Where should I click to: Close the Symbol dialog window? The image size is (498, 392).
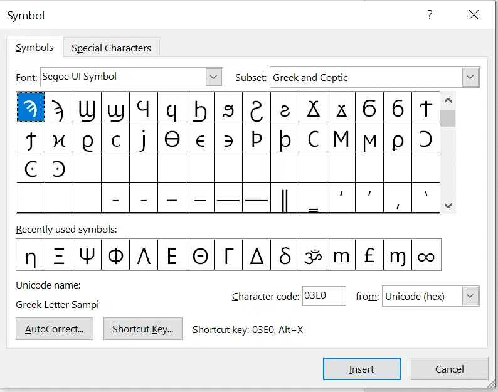point(474,15)
